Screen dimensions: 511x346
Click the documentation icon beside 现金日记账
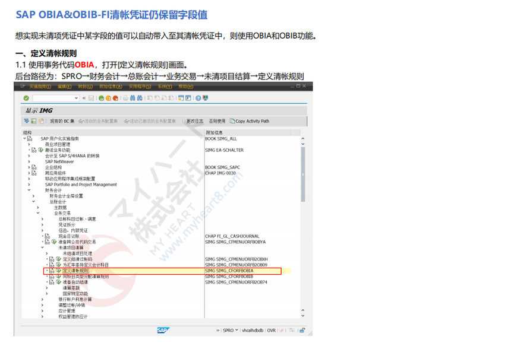[48, 236]
